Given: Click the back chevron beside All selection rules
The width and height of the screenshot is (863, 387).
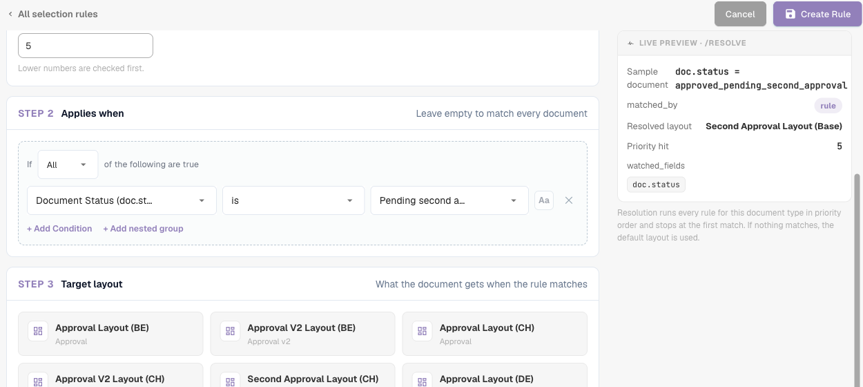Looking at the screenshot, I should pos(10,14).
